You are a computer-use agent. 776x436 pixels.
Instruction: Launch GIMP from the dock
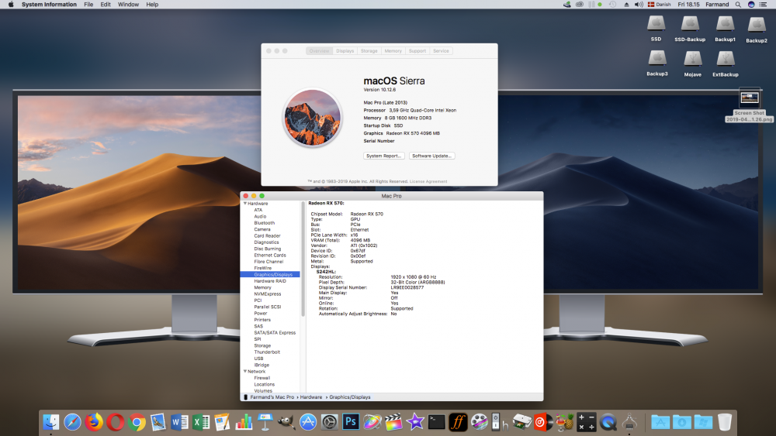286,422
